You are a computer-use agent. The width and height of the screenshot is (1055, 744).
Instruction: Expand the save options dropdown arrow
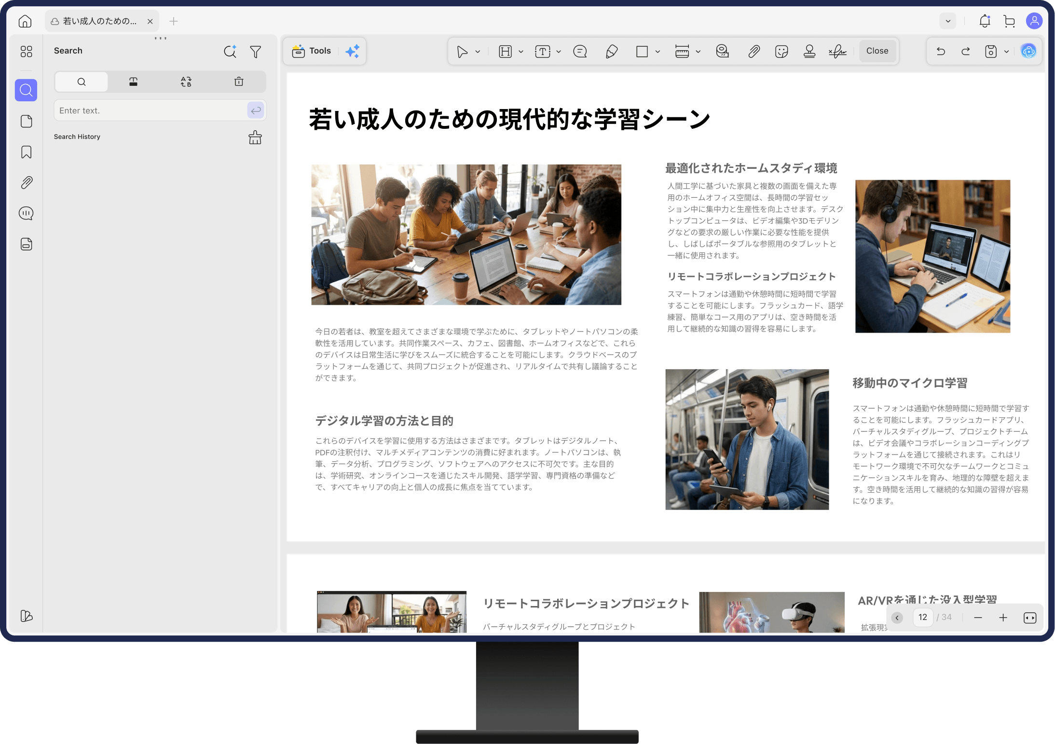click(1006, 52)
